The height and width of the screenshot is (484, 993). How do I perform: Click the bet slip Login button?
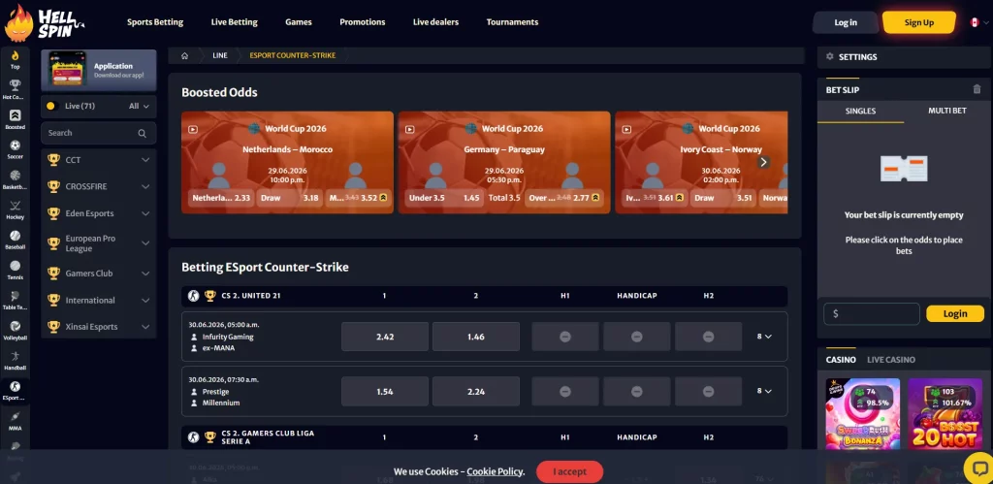pyautogui.click(x=955, y=313)
